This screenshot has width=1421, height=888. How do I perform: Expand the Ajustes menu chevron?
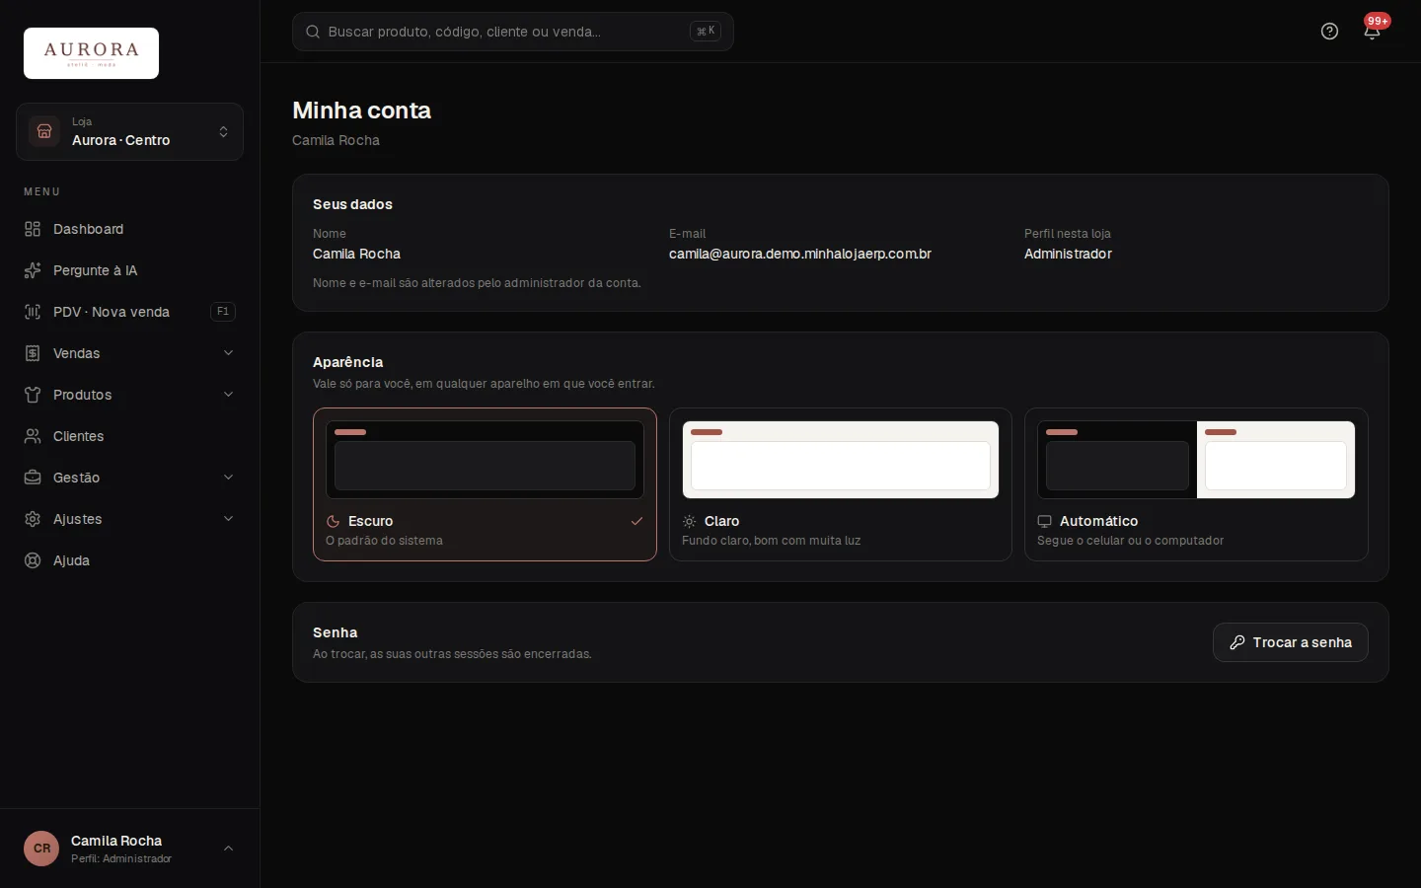228,519
